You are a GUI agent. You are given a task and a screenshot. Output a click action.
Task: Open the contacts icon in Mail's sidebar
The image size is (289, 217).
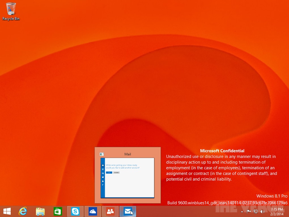click(103, 181)
